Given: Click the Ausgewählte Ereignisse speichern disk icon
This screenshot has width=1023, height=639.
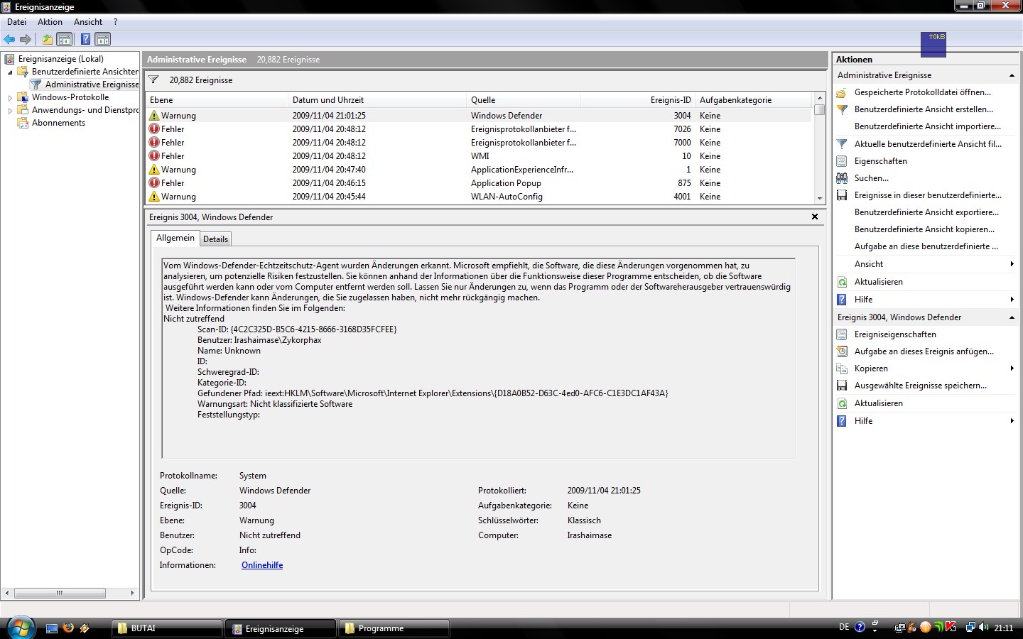Looking at the screenshot, I should pos(842,386).
